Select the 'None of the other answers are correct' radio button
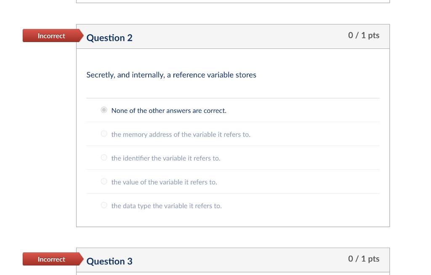Viewport: 431px width, 275px height. point(104,110)
